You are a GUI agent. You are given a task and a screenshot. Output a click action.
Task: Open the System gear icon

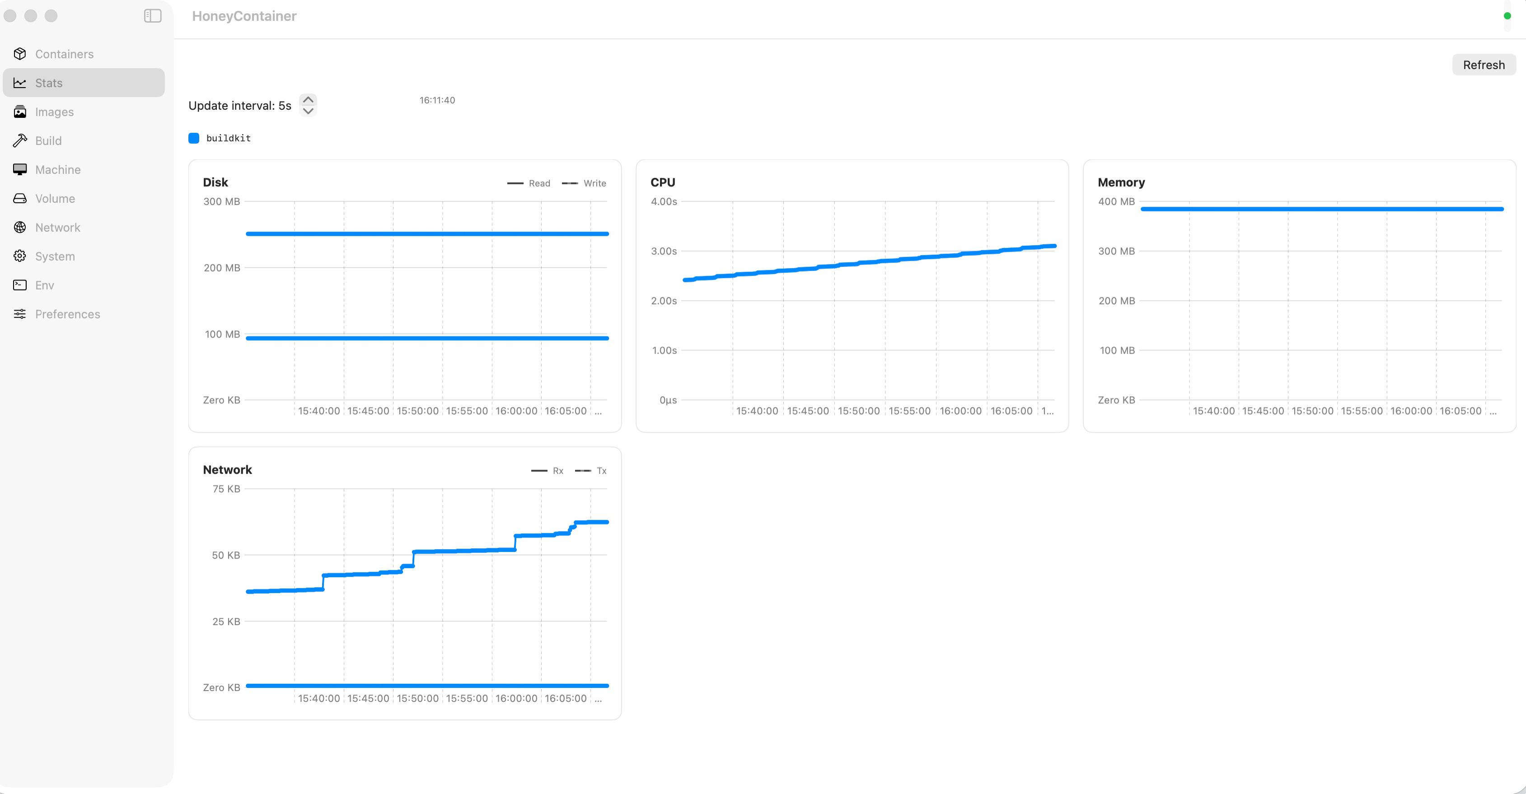point(19,256)
